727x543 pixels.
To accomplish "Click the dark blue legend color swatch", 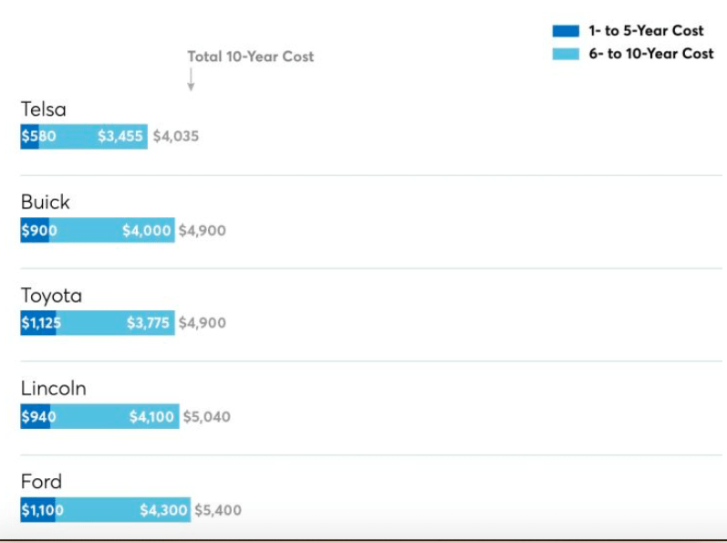I will [566, 31].
